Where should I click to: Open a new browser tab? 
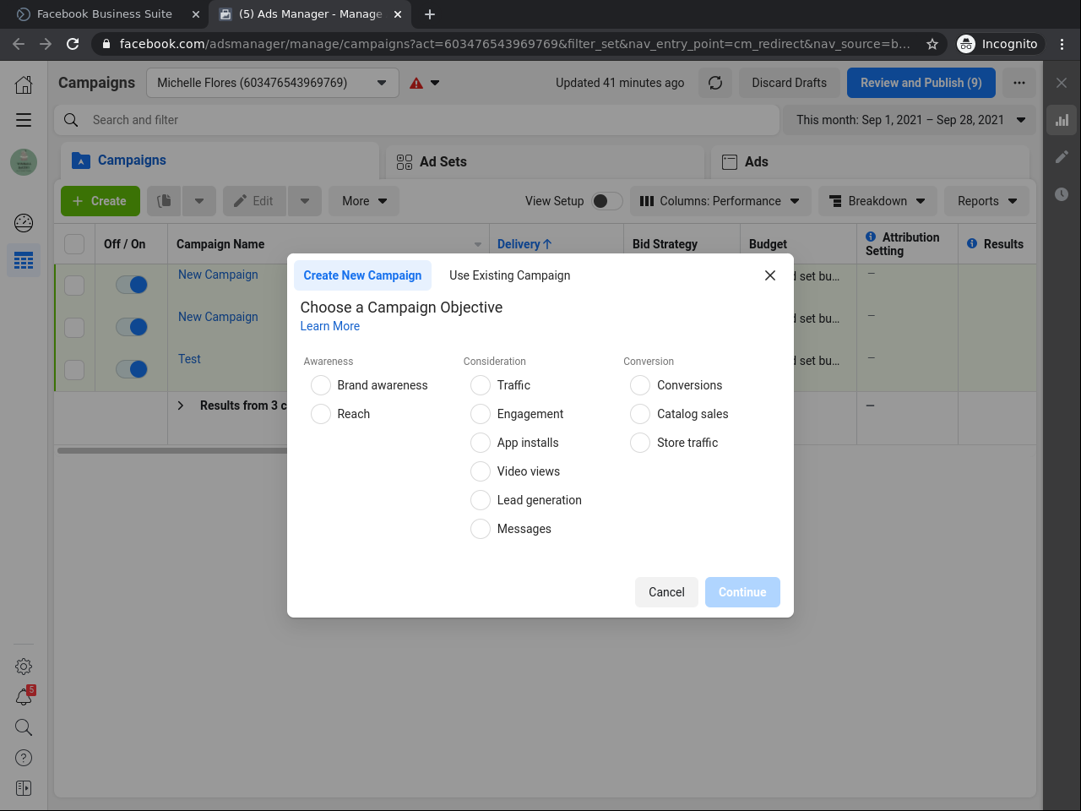pyautogui.click(x=430, y=14)
